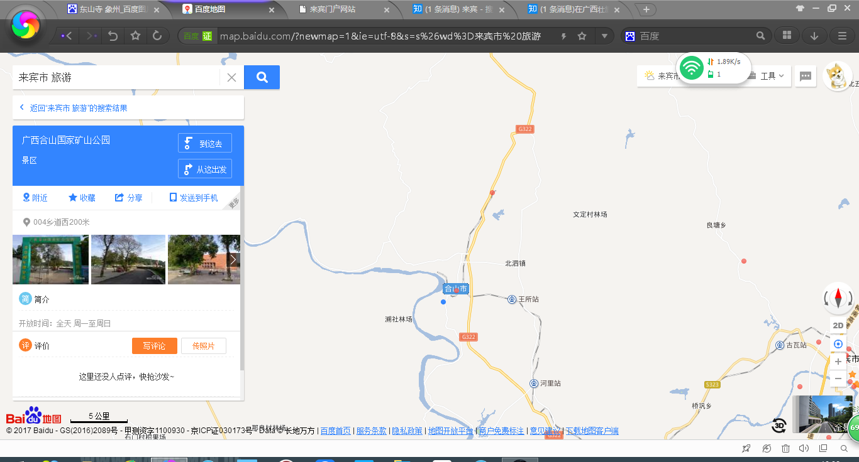859x462 pixels.
Task: Open the browser downloads arrow icon
Action: [814, 36]
